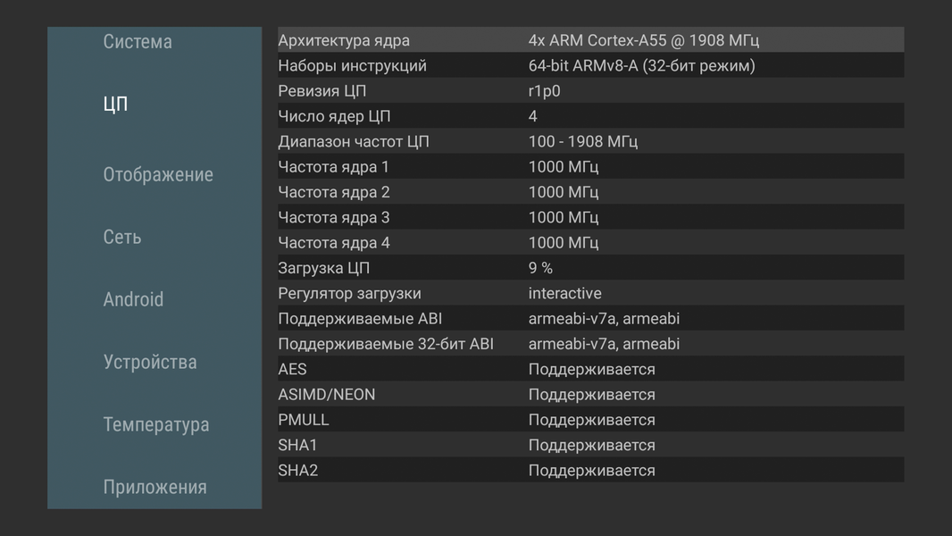Switch to the Отображение section

(x=158, y=175)
